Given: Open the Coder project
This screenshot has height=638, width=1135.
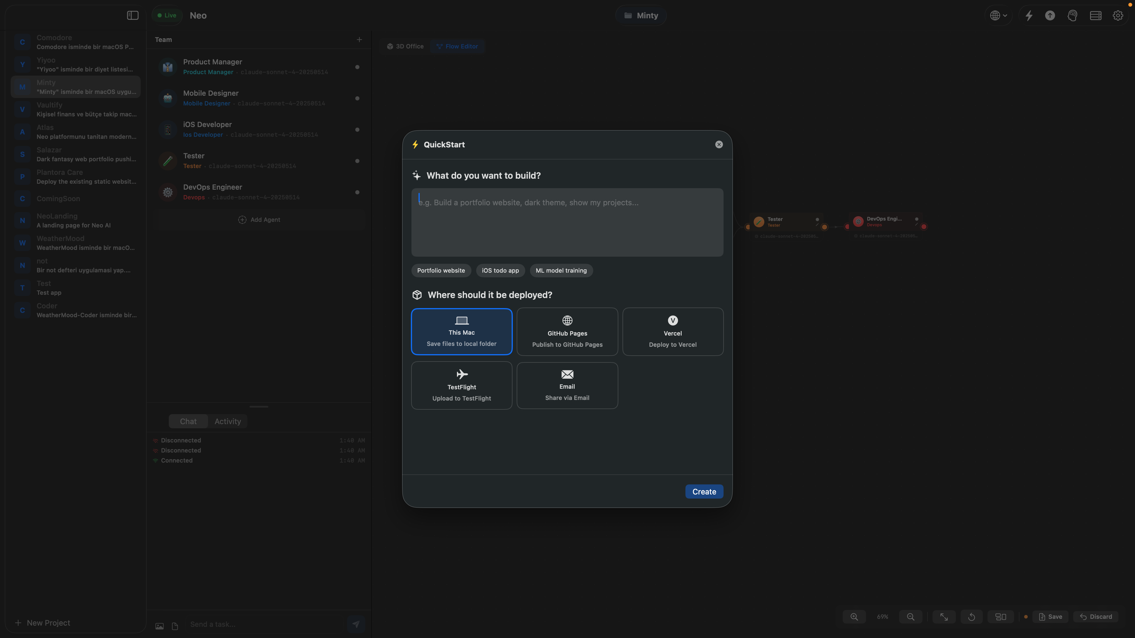Looking at the screenshot, I should [75, 310].
